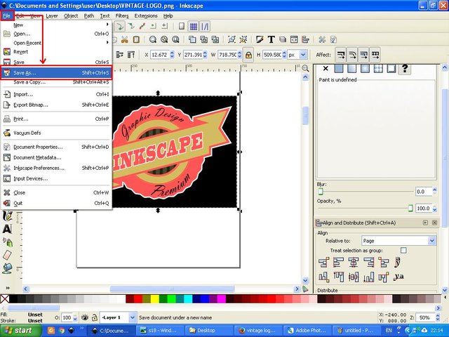Open the zoom percentage stepper

click(x=438, y=317)
